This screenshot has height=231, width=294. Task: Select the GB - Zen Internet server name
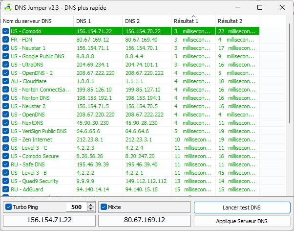[x=31, y=139]
